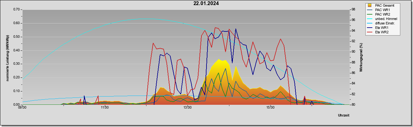Select the PAC Gesamt legend entry
The width and height of the screenshot is (413, 127).
pos(383,5)
